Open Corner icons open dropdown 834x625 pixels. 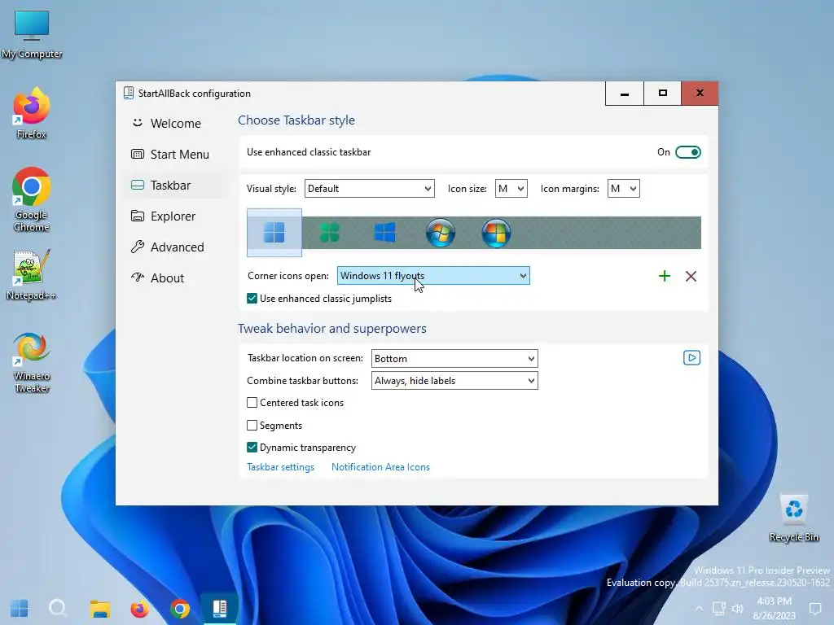[433, 276]
